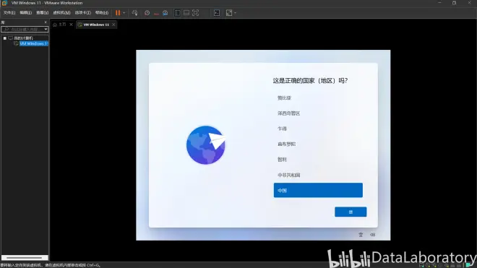Viewport: 477px width, 268px height.
Task: Select 泽西岛管区 in the country list
Action: [318, 113]
